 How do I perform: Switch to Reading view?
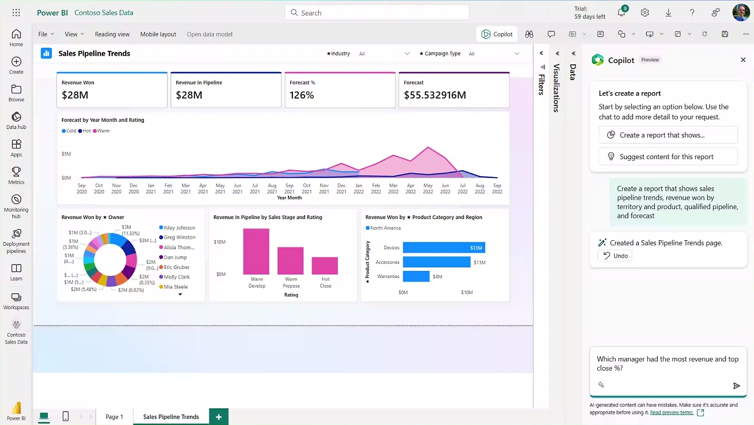coord(112,34)
